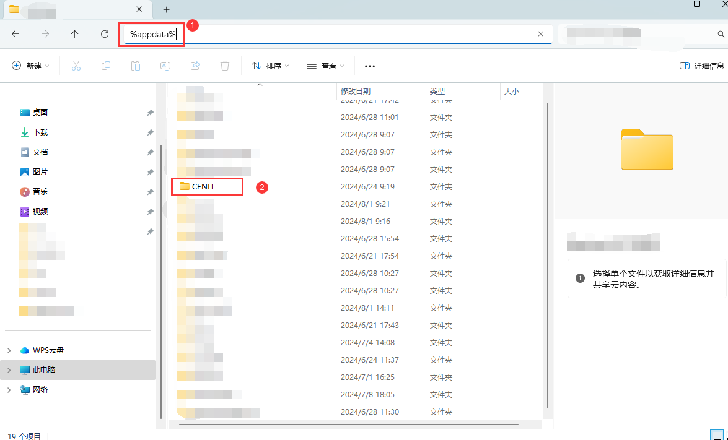
Task: Open the 查看 view options dropdown
Action: [325, 65]
